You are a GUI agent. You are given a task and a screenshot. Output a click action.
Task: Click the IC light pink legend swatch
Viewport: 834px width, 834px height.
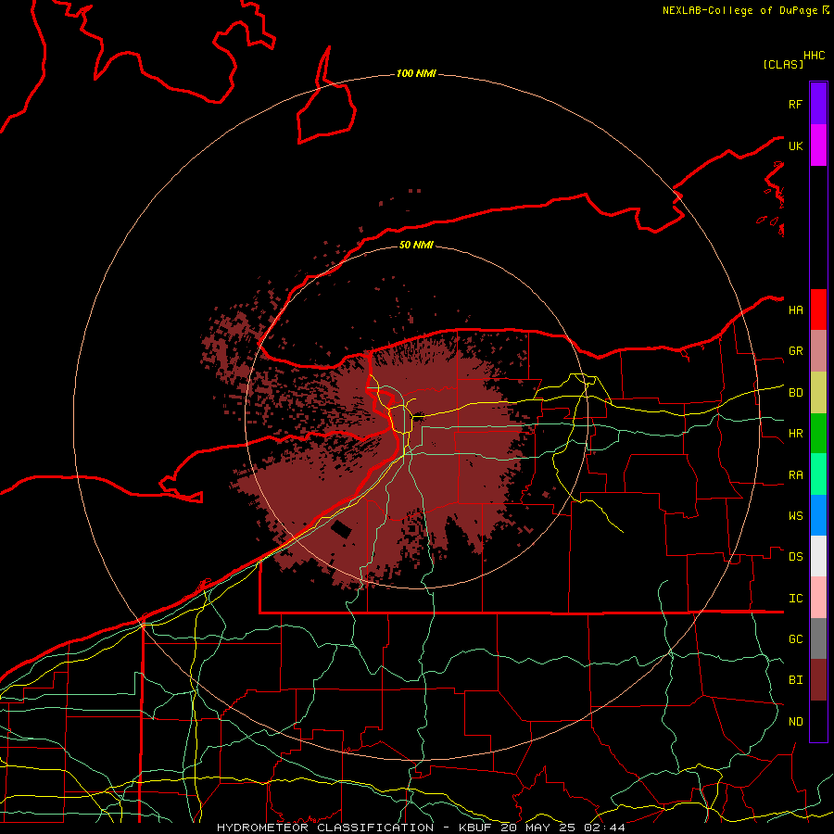tap(818, 598)
